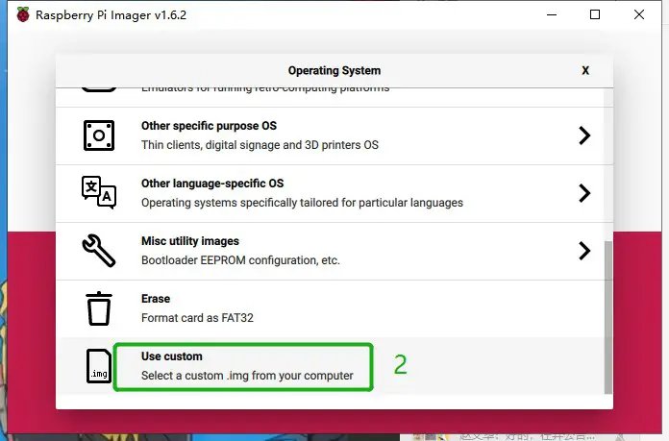Click the Operating System list scrollbar
669x441 pixels.
[608, 317]
